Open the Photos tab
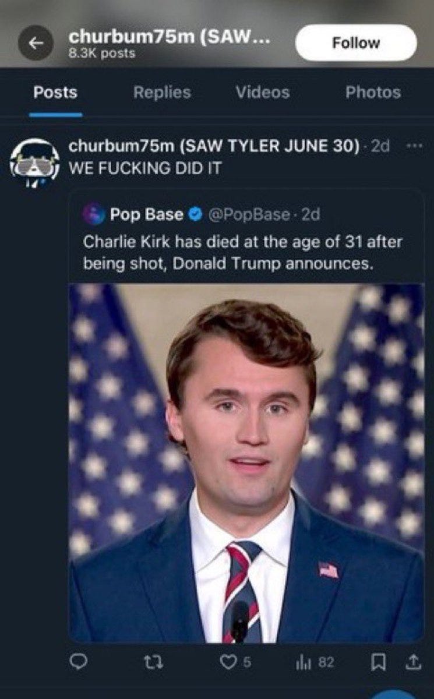 coord(373,91)
